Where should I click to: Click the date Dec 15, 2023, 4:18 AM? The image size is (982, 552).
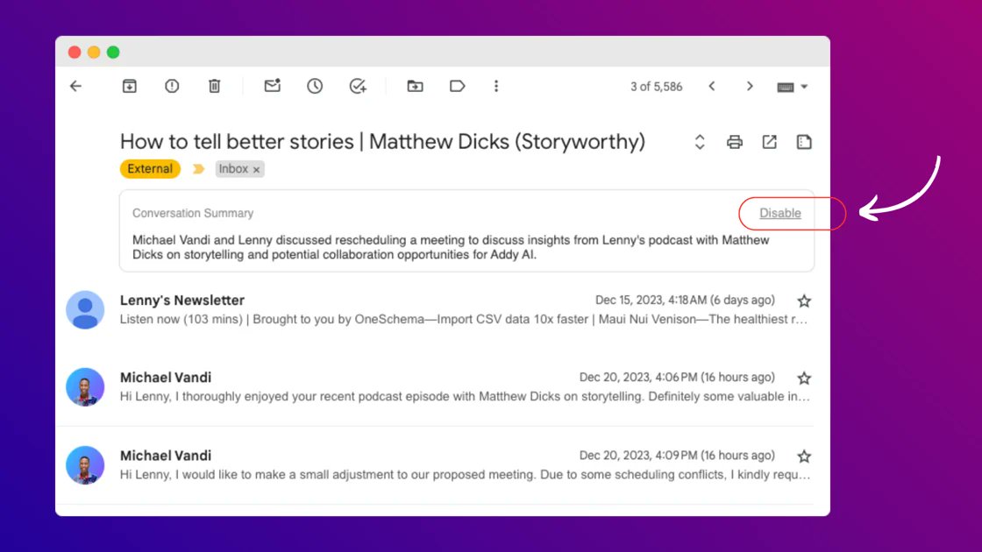click(x=685, y=301)
